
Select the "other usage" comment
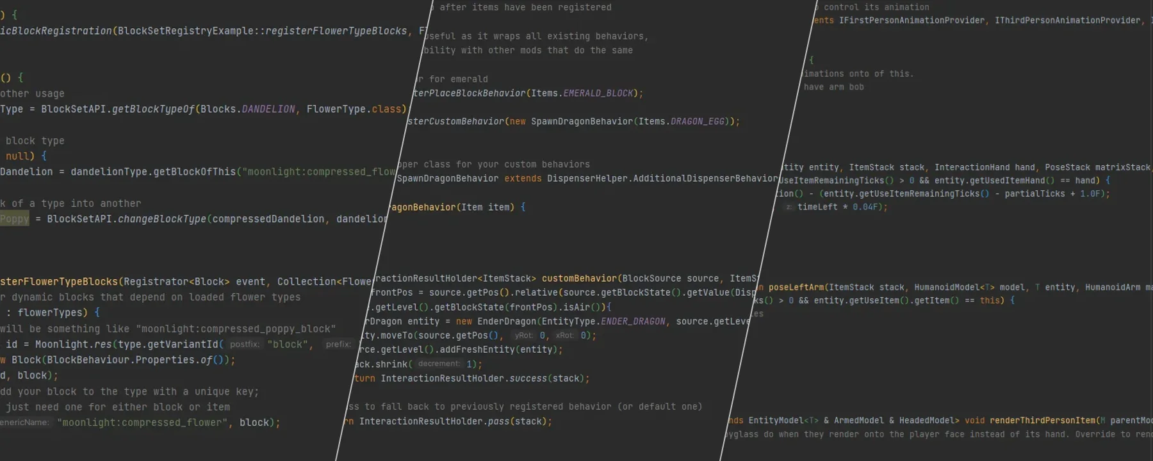[x=32, y=93]
